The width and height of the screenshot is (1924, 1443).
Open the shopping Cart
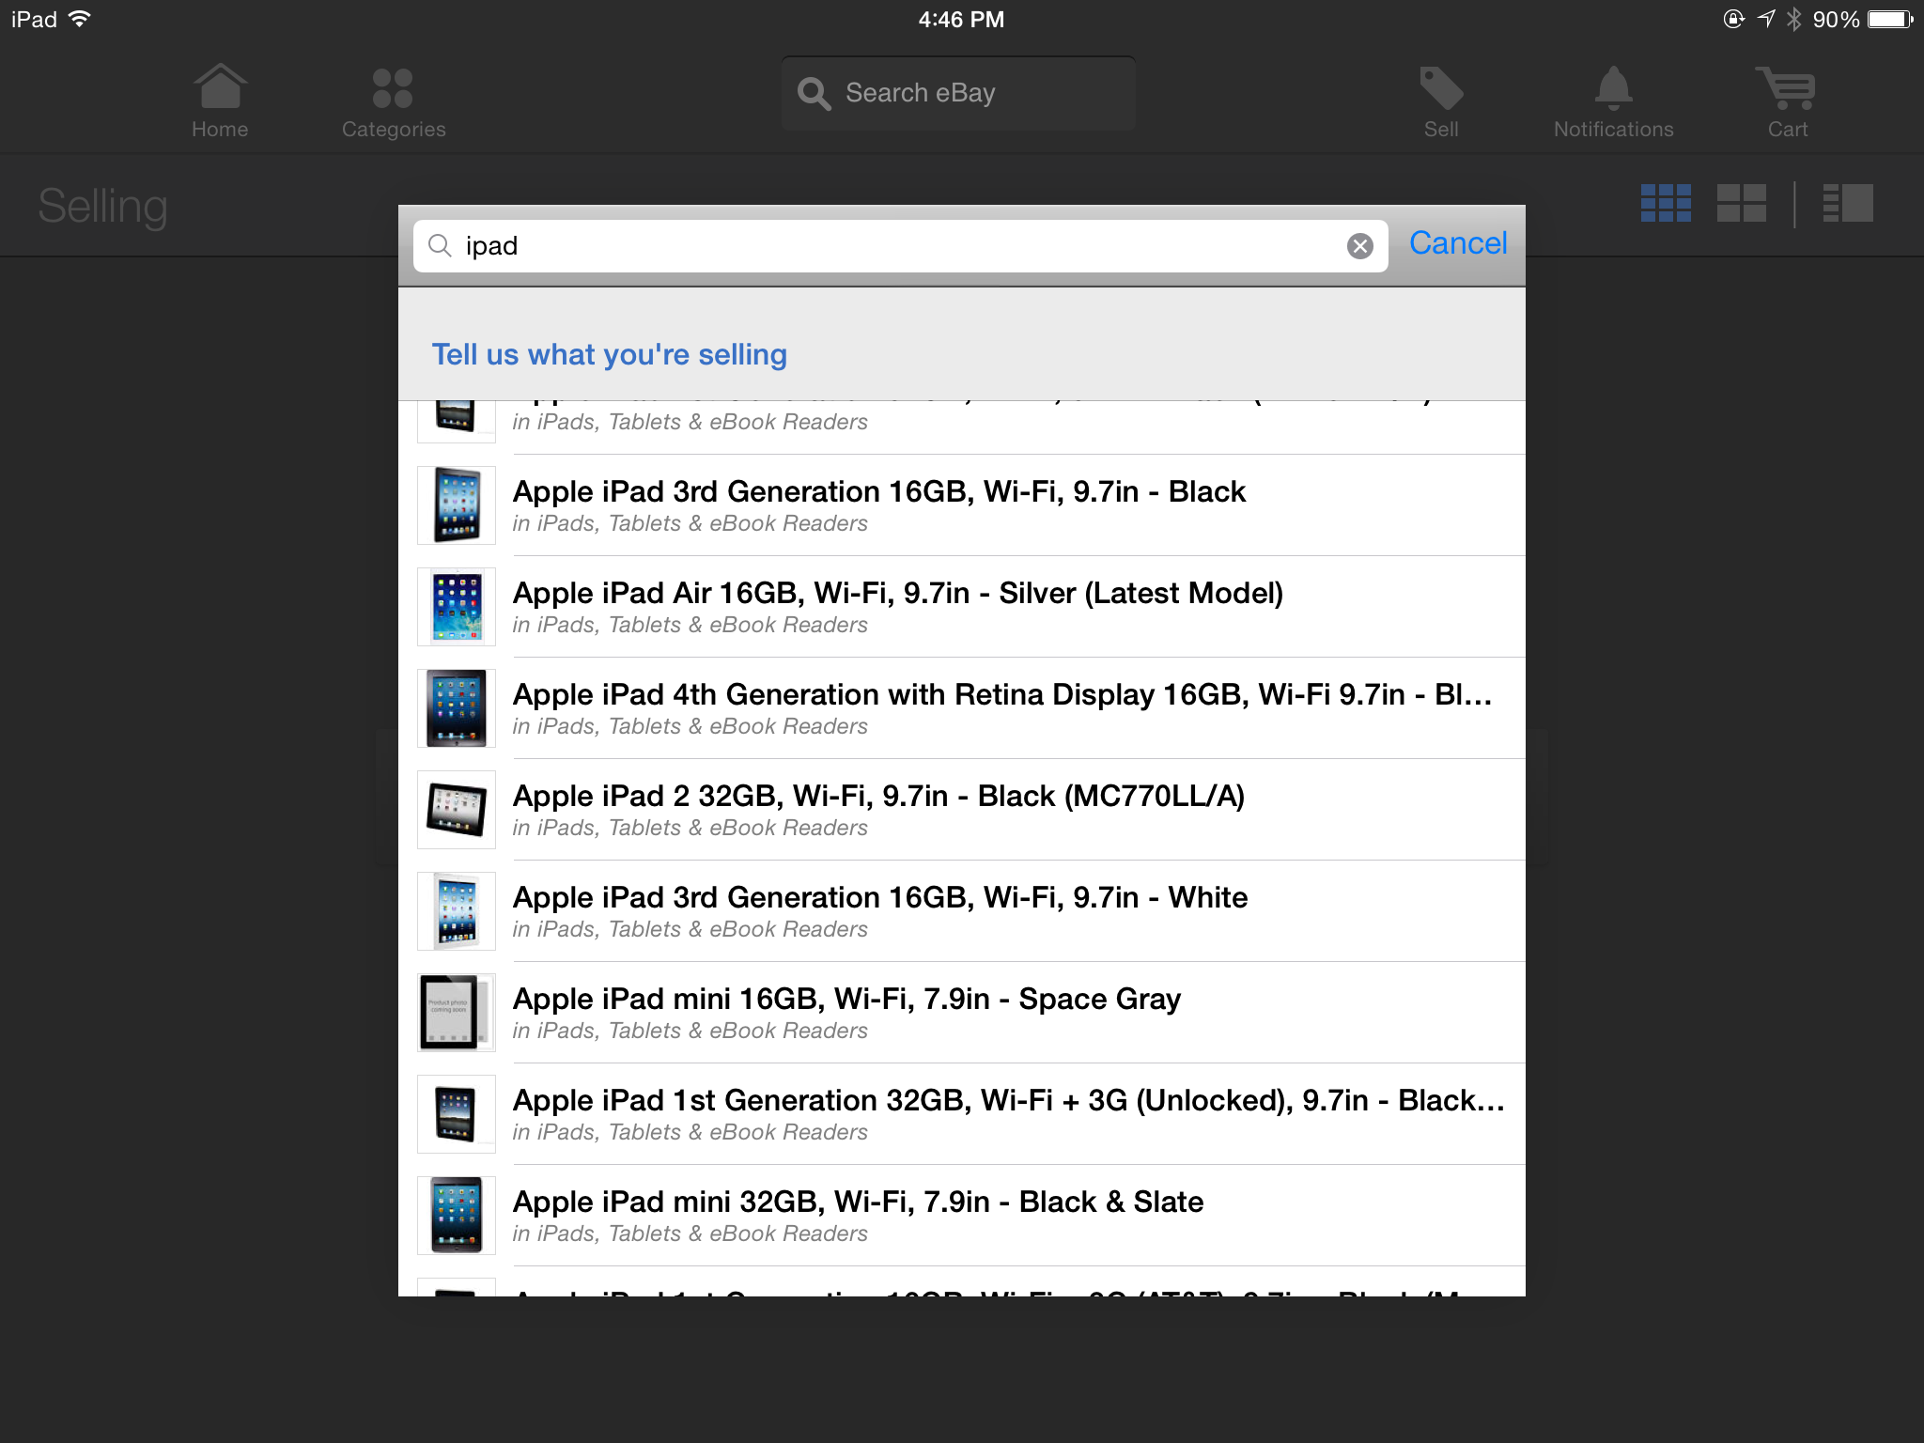pos(1784,99)
